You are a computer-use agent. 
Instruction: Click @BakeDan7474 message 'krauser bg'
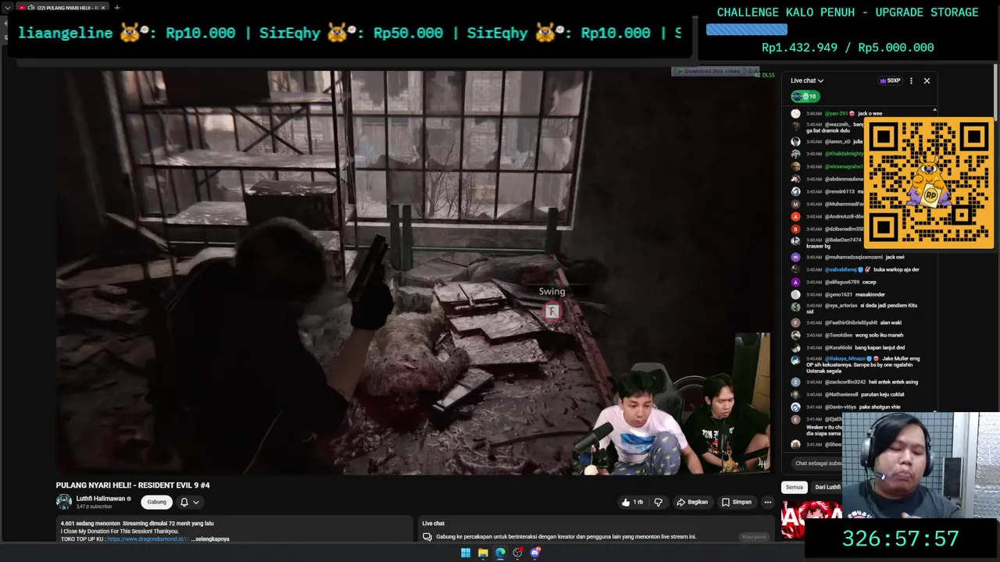click(818, 246)
